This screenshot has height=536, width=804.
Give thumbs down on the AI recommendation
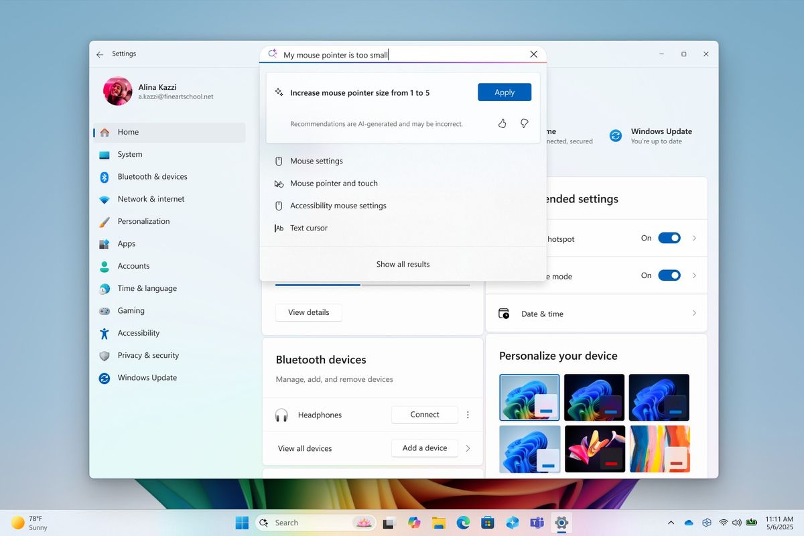(x=524, y=123)
